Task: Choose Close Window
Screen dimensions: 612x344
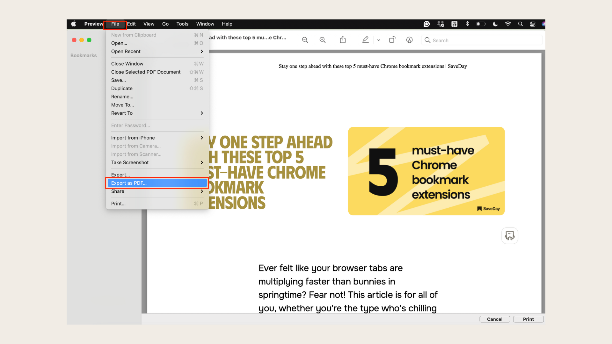Action: 157,64
